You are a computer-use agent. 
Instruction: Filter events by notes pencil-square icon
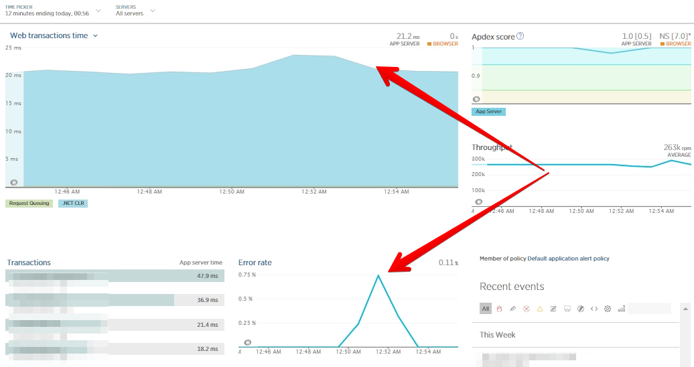pyautogui.click(x=553, y=309)
